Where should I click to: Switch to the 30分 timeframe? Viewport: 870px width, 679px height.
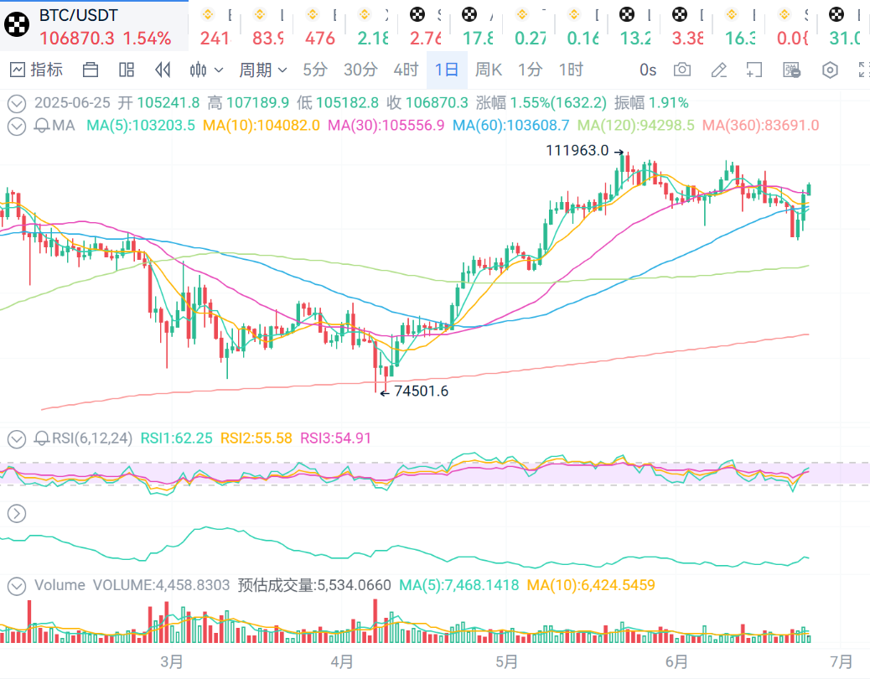(x=360, y=70)
